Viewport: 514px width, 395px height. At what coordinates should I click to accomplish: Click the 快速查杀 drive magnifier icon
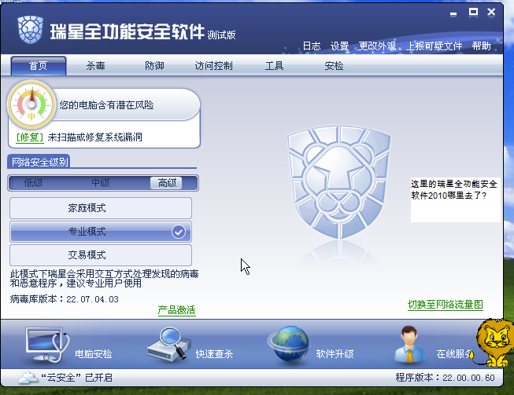coord(168,344)
